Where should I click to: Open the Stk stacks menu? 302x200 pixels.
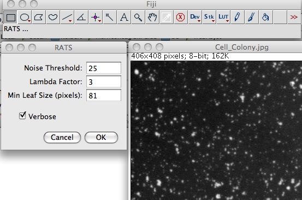209,17
